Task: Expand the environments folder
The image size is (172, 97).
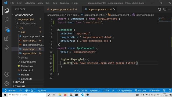Action: (28, 62)
